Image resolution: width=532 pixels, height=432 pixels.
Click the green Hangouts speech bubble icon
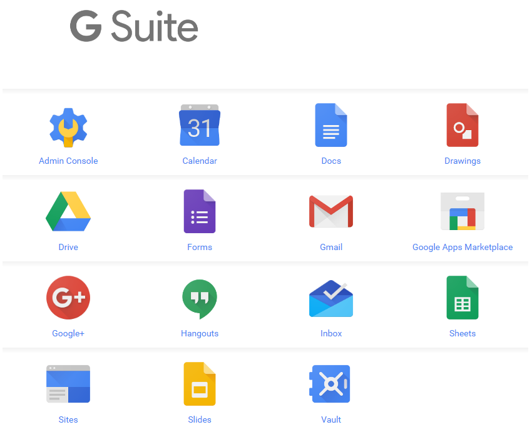click(200, 299)
